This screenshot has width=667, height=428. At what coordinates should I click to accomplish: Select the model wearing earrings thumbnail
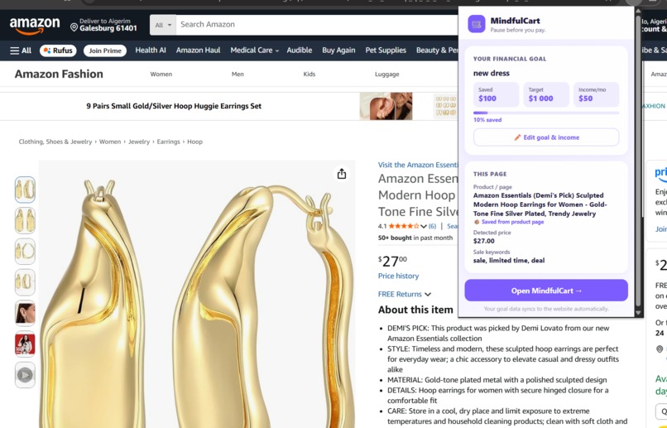coord(25,313)
